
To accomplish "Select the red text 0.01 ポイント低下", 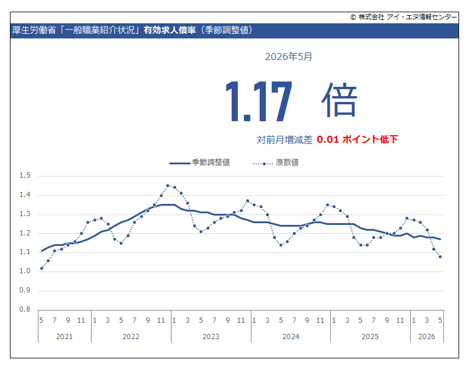I will point(357,139).
